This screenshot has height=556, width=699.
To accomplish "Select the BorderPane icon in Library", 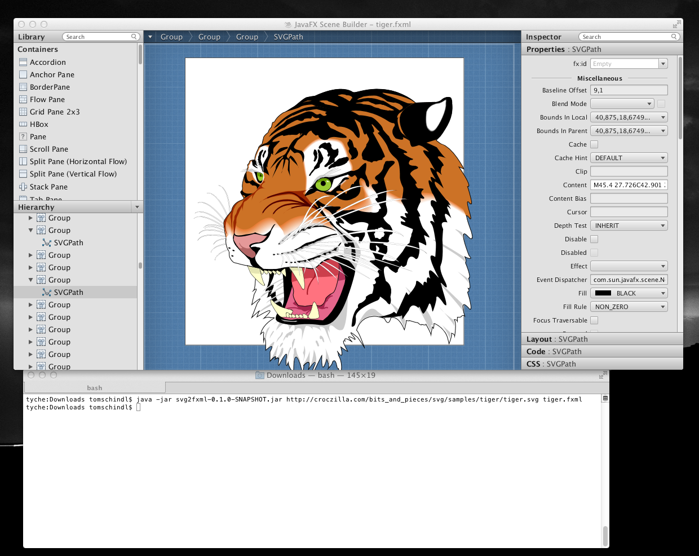I will 23,87.
